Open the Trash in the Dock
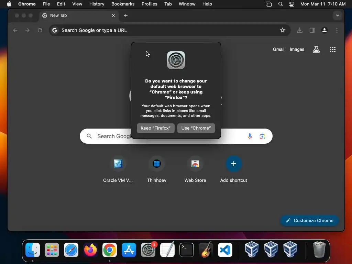Screen dimensions: 352x264 (x=319, y=250)
